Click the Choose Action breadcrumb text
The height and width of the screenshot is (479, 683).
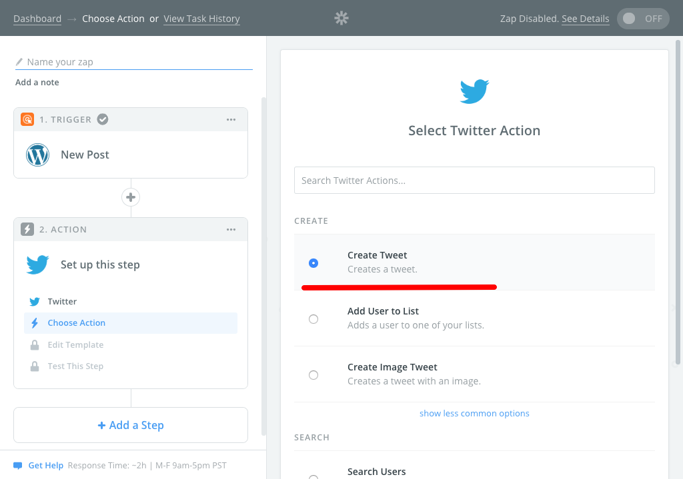[113, 19]
